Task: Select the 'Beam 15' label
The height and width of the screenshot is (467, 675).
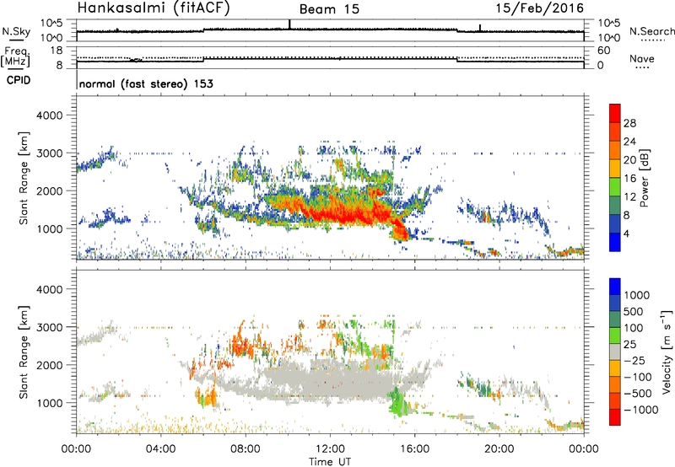Action: click(x=329, y=9)
